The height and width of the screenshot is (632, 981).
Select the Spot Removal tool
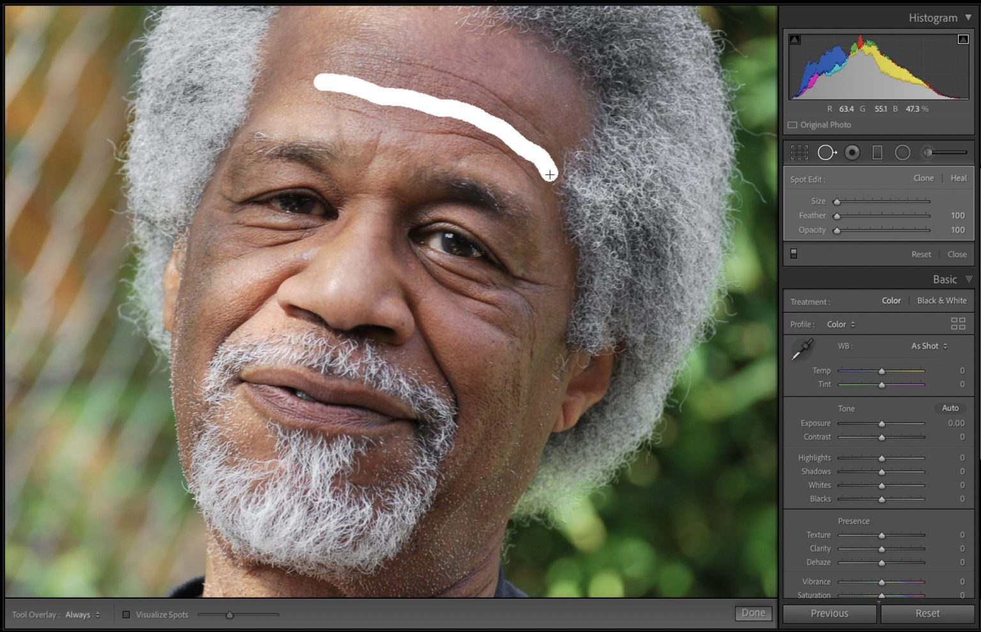pos(828,153)
